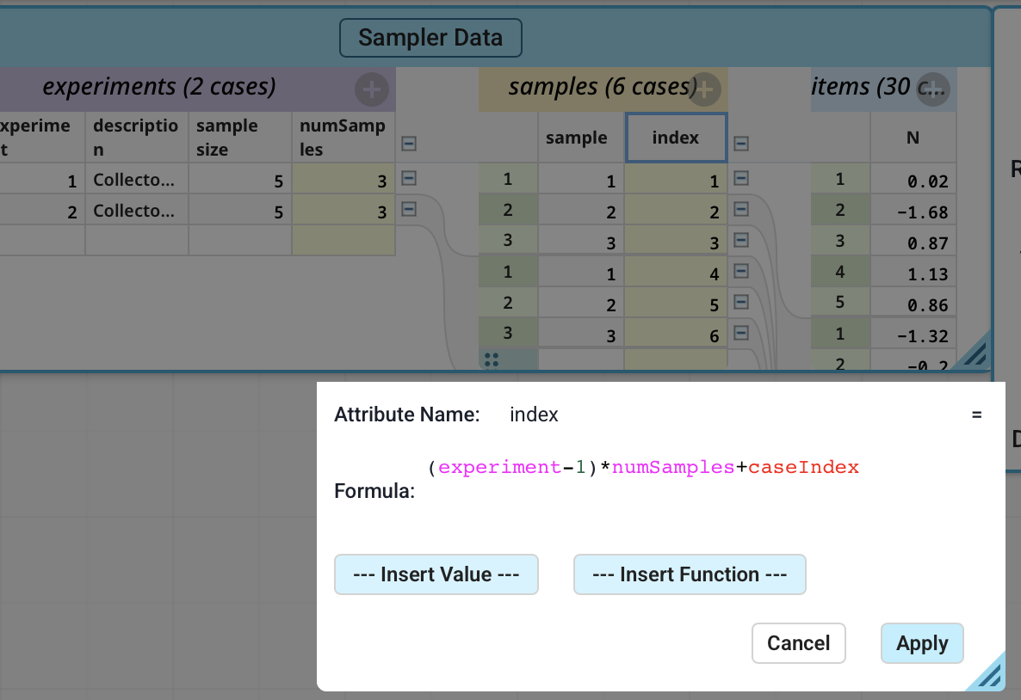Open the Insert Value dropdown

(x=436, y=574)
